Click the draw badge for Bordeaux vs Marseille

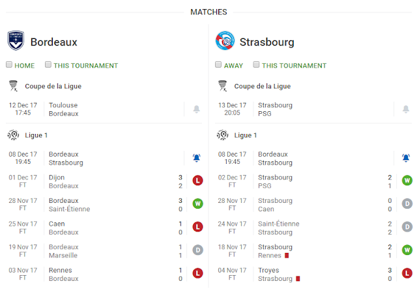pyautogui.click(x=198, y=250)
